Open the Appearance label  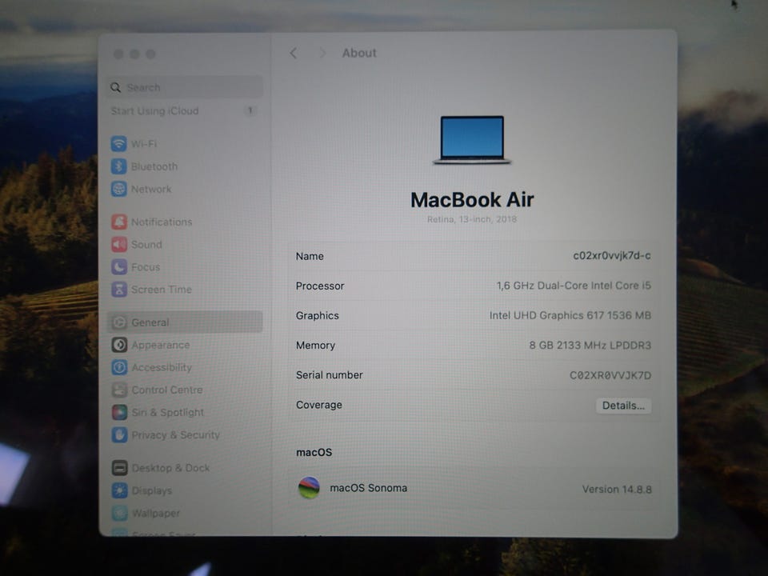(161, 345)
